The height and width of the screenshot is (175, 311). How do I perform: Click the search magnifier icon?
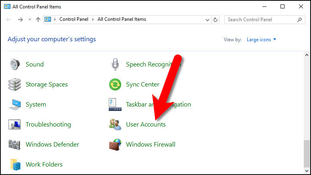click(299, 20)
